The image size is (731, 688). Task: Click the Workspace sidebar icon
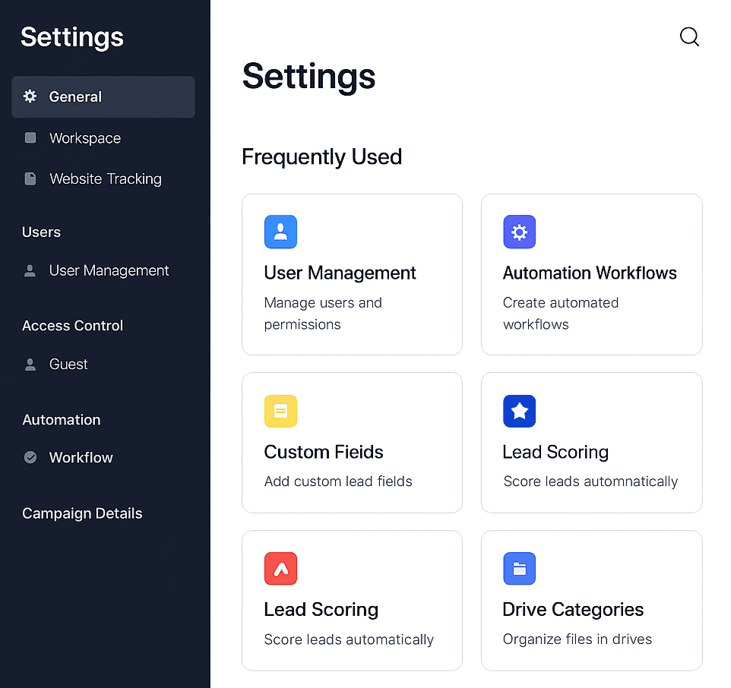pyautogui.click(x=30, y=137)
